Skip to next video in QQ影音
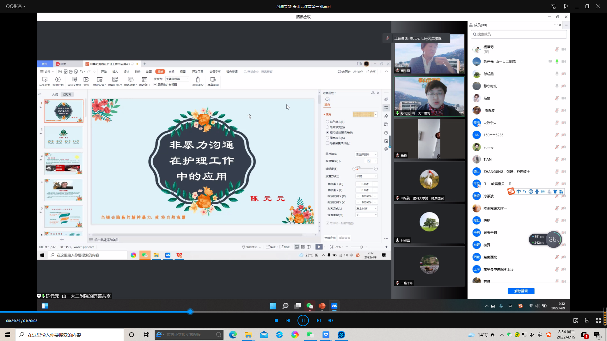Viewport: 607px width, 341px height. click(x=318, y=320)
